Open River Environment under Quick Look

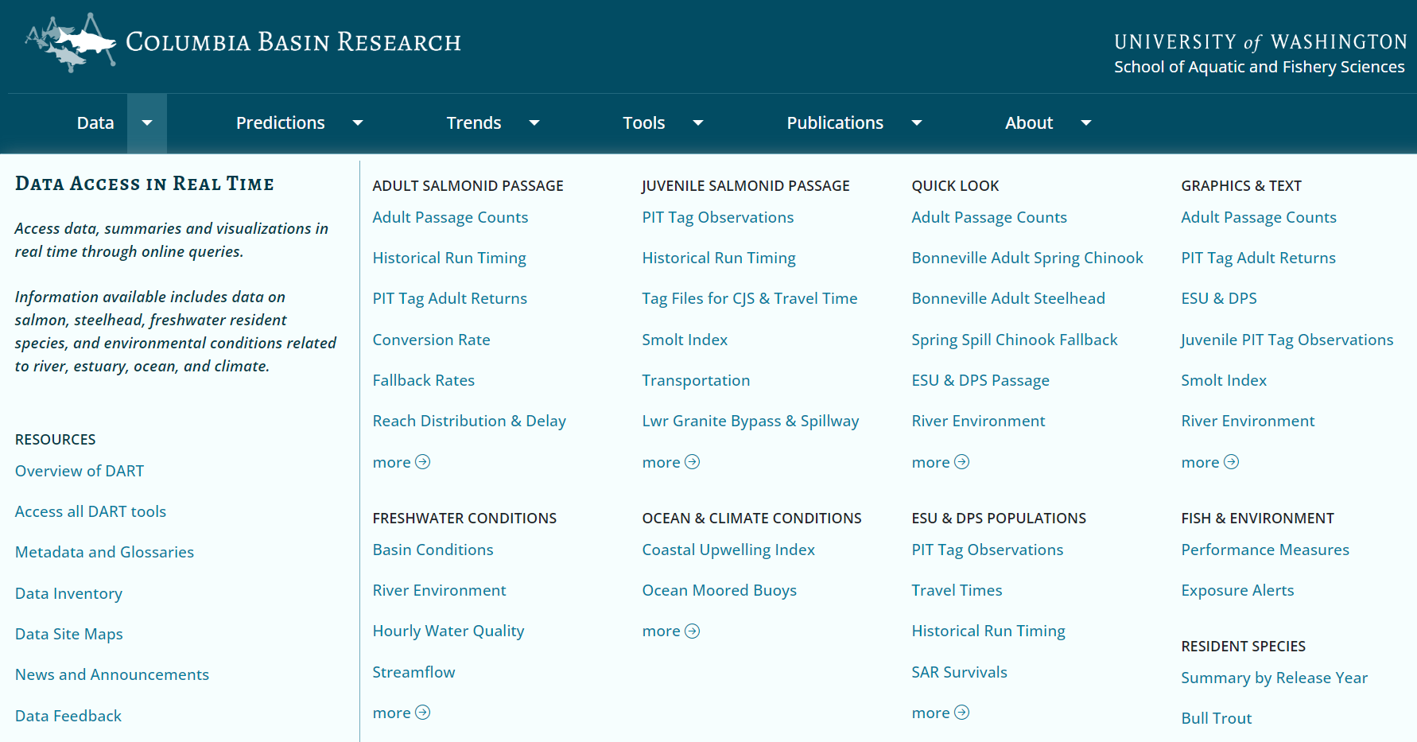click(978, 421)
